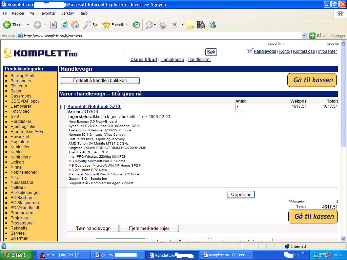
Task: Switch to the mIRC taskbar window
Action: pos(63,255)
